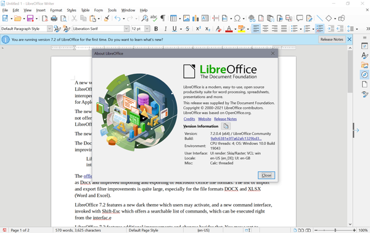Click the New document icon
This screenshot has width=370, height=233.
pyautogui.click(x=5, y=18)
